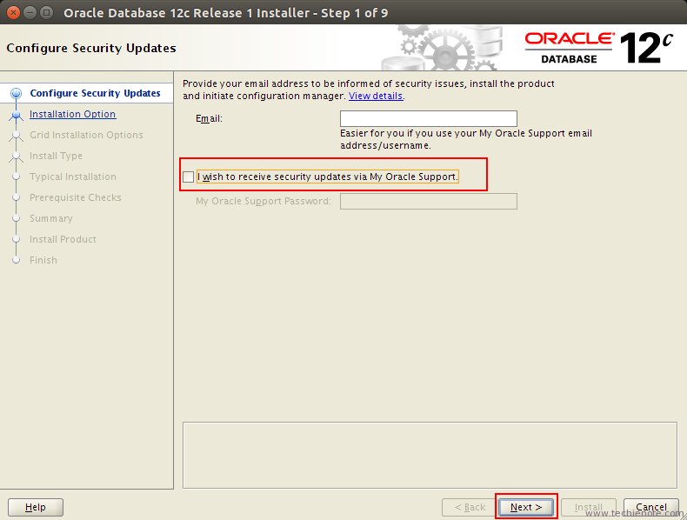This screenshot has width=687, height=520.
Task: Click the Finish step
Action: coord(43,260)
